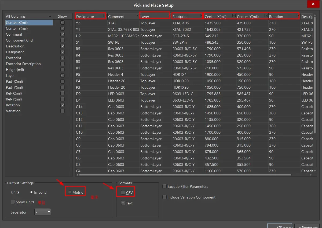Image resolution: width=322 pixels, height=228 pixels.
Task: Uncheck Show for Description
Action: coord(63,46)
